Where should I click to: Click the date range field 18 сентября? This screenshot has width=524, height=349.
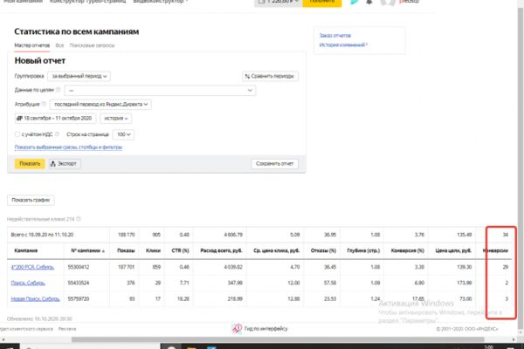tap(56, 119)
